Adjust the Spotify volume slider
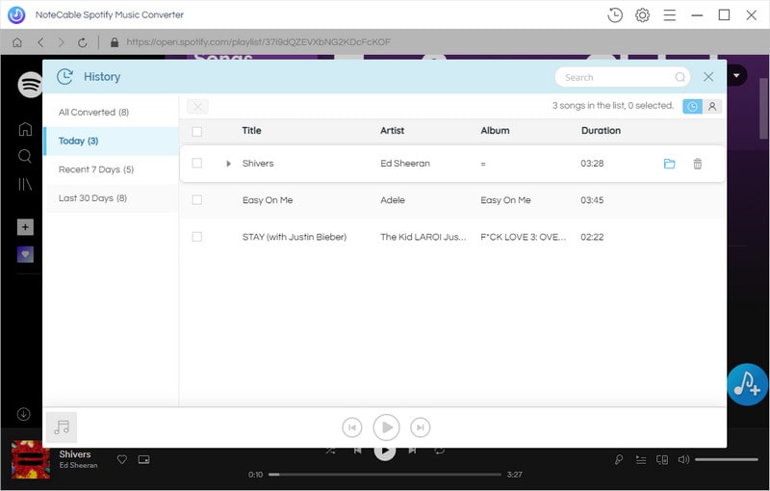 coord(727,459)
